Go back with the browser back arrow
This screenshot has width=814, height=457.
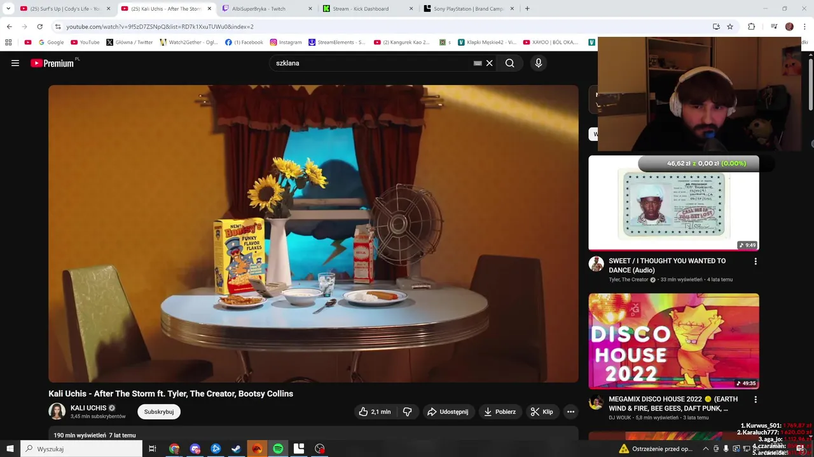point(9,27)
